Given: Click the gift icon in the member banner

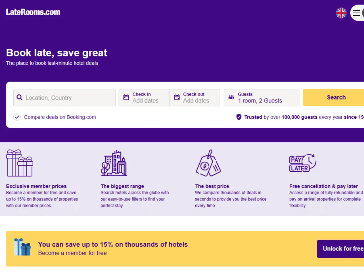Looking at the screenshot, I should (x=22, y=247).
